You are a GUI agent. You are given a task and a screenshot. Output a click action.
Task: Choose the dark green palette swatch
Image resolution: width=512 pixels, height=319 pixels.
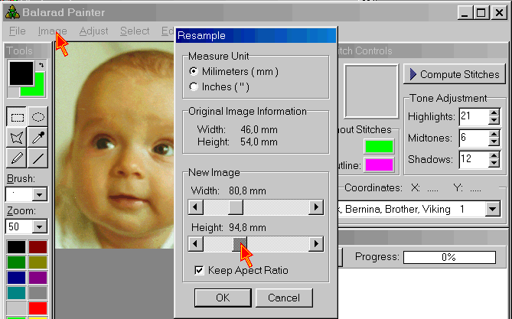tap(16, 262)
